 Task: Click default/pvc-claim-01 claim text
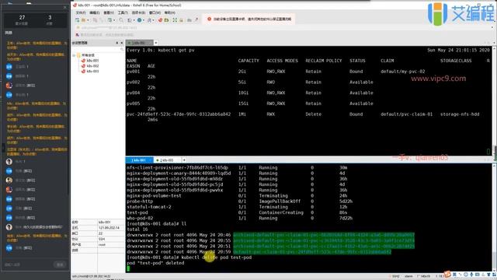coord(406,114)
